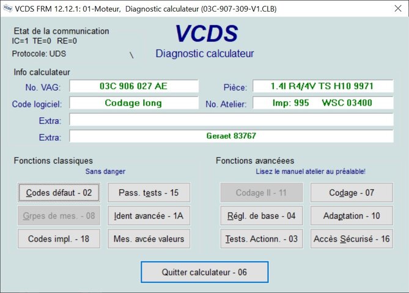Click the Code logiciel field Codage long
This screenshot has height=293, width=409.
[x=134, y=103]
